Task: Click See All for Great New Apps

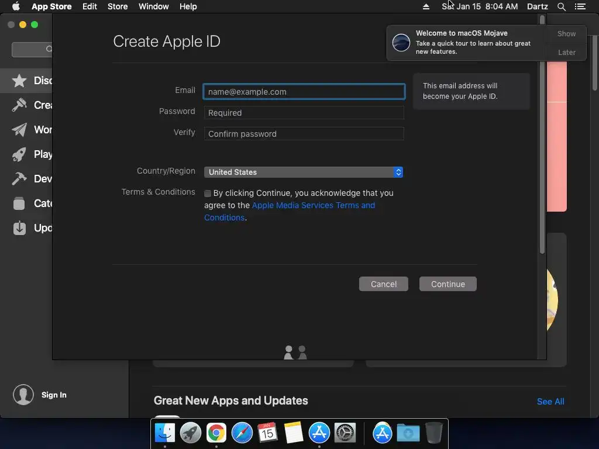Action: pos(550,402)
